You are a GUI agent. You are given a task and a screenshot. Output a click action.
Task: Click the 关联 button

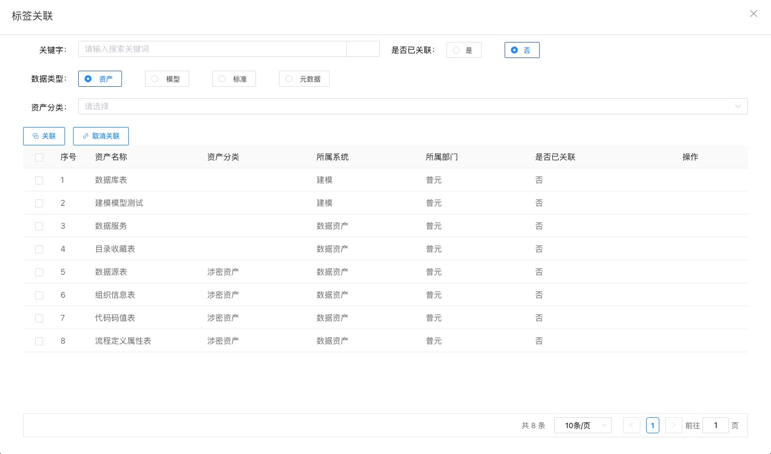click(x=44, y=136)
